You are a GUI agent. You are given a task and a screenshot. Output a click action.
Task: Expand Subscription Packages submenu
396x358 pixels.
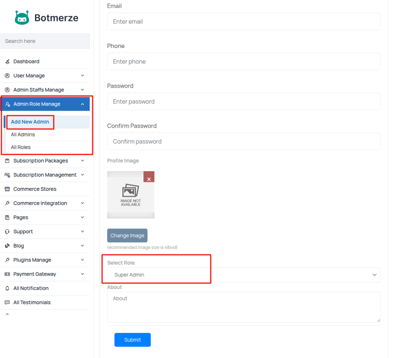82,161
